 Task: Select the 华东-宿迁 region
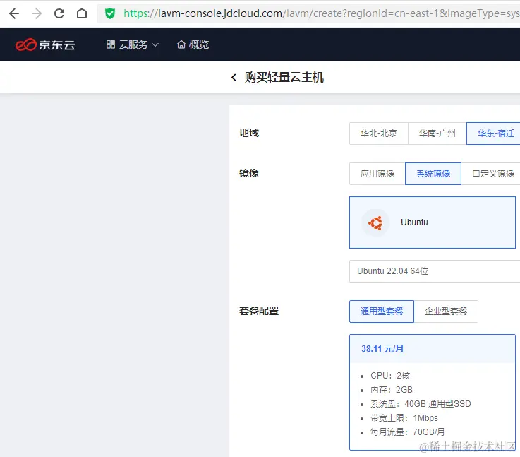point(493,133)
